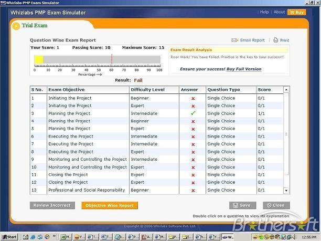Select 'Initiating the Project' in row 1
Viewport: 321px width, 241px height.
pos(70,98)
